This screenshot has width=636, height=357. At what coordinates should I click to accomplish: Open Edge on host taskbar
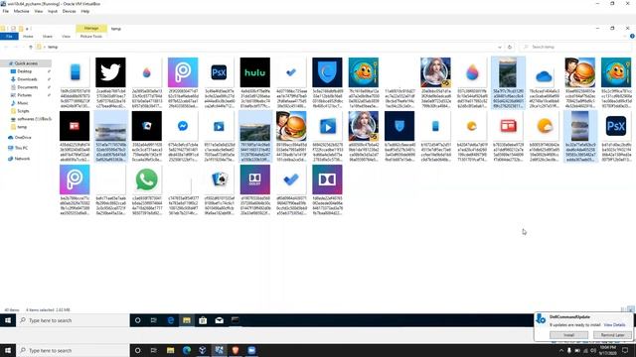click(x=187, y=350)
